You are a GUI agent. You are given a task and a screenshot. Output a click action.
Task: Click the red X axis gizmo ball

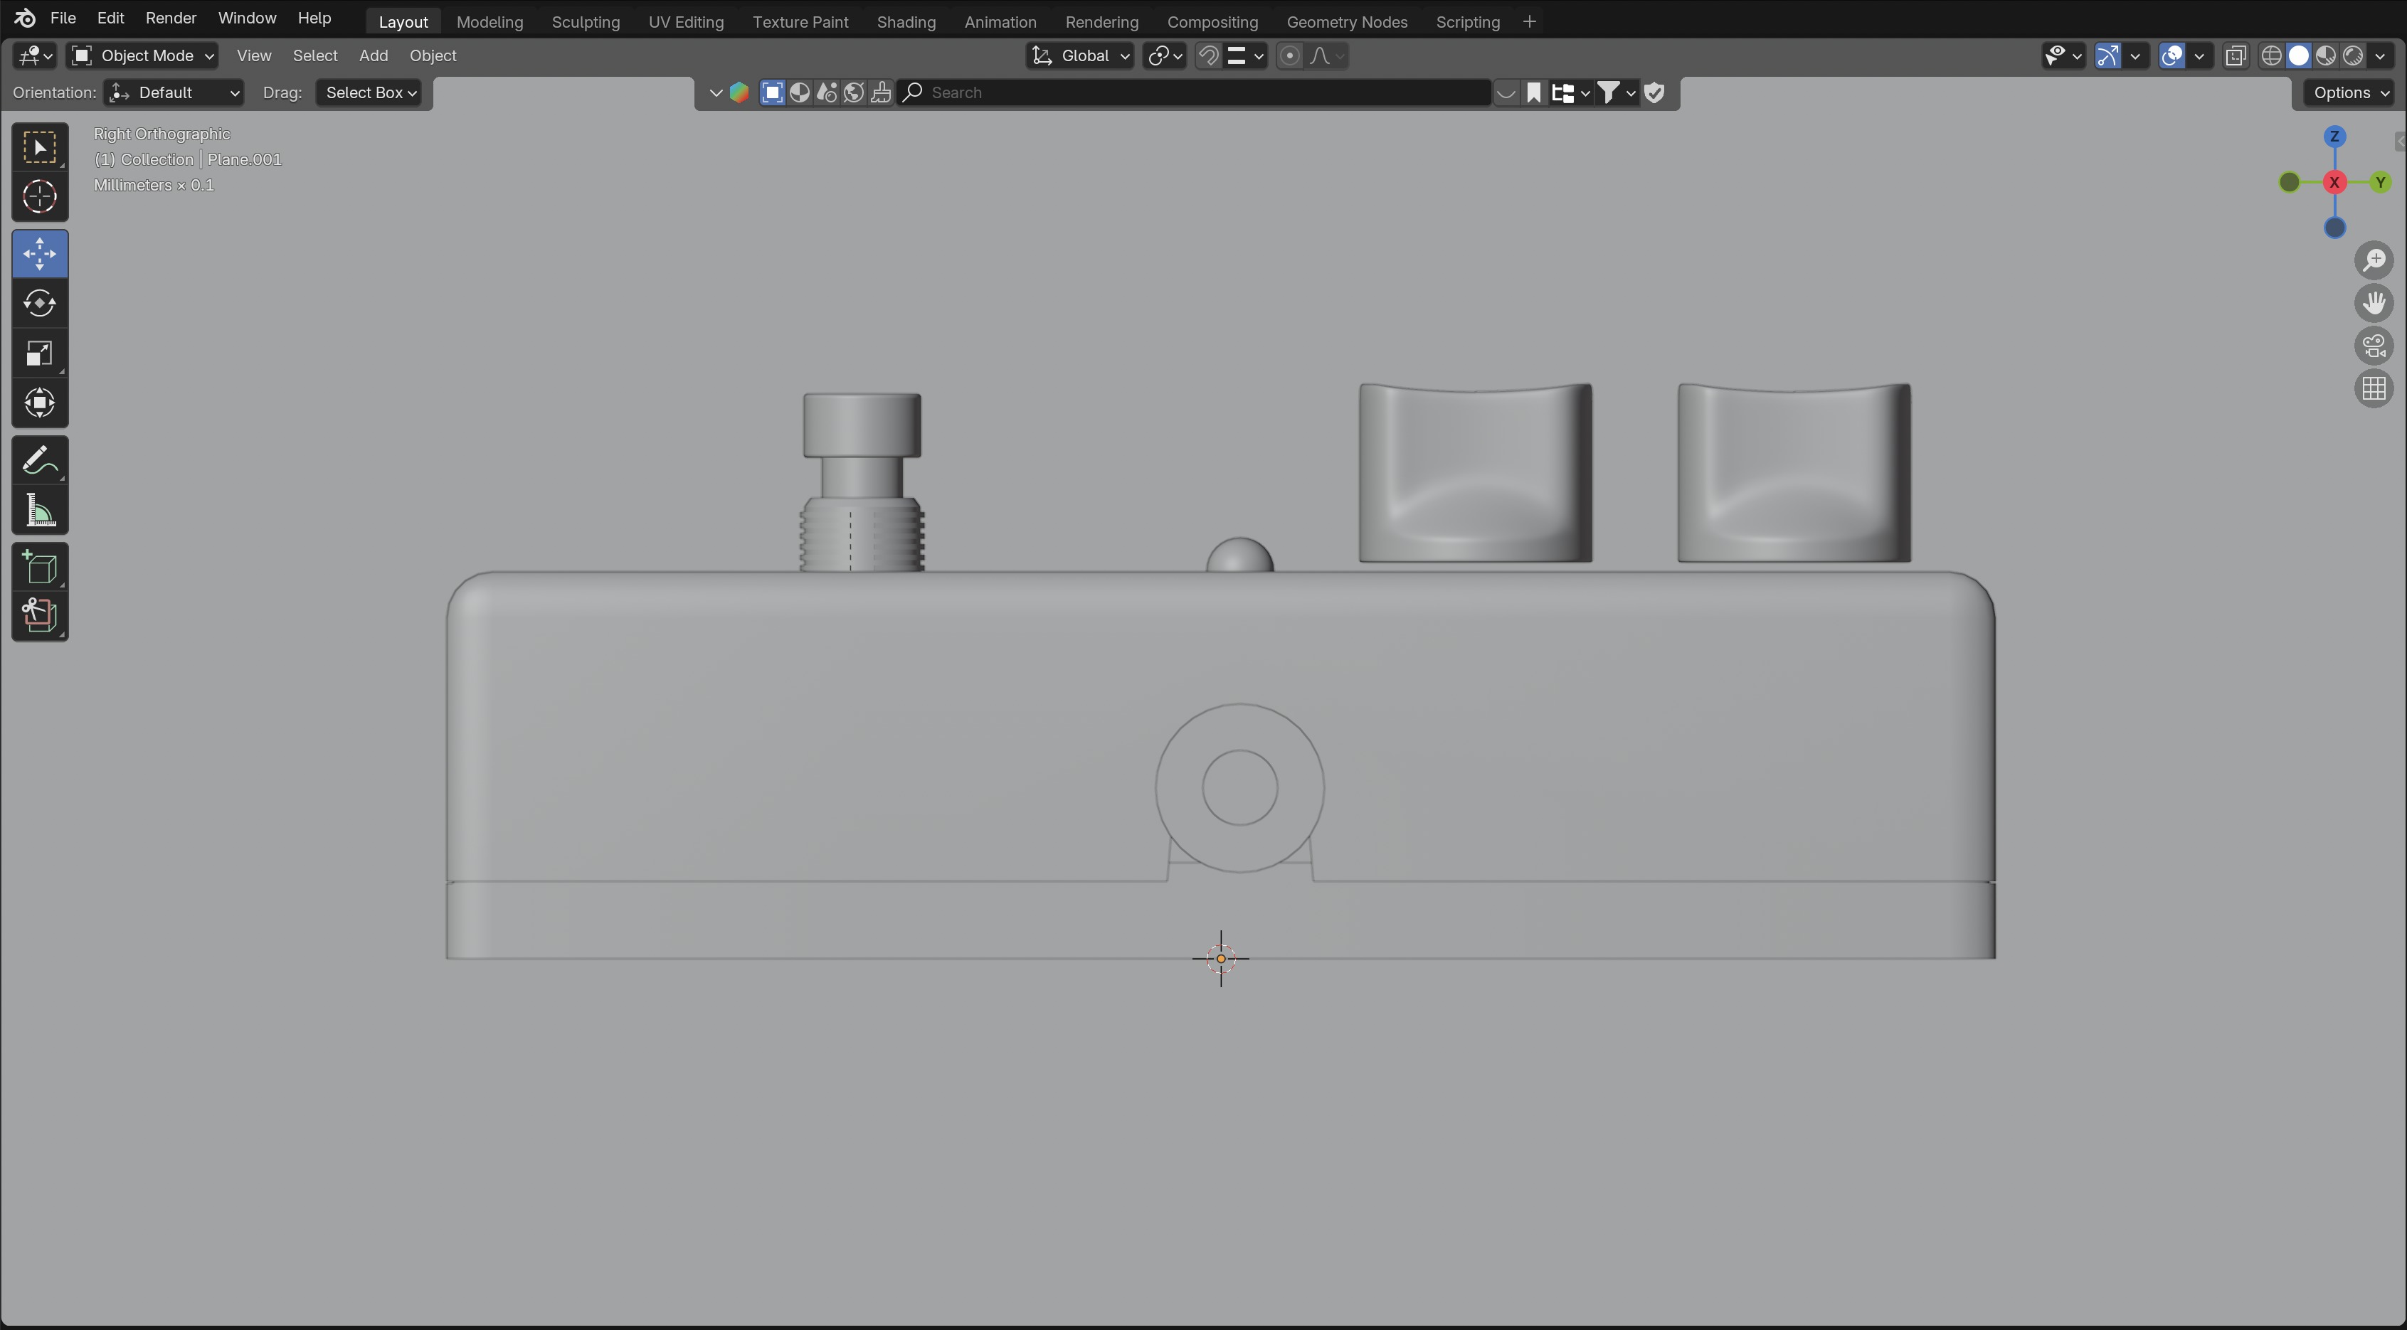coord(2334,182)
